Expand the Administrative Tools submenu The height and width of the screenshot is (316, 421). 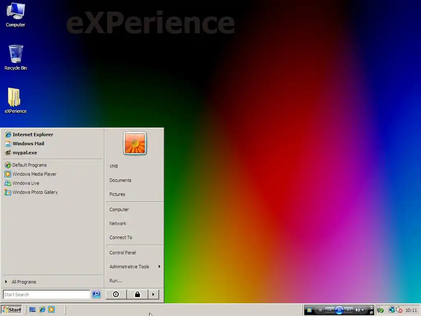click(135, 267)
